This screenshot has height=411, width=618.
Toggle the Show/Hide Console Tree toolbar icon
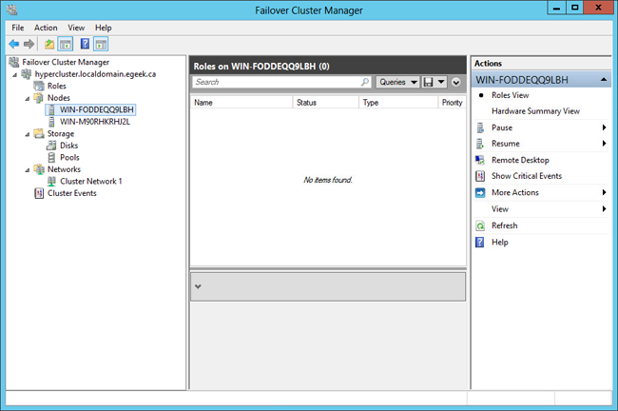[66, 44]
